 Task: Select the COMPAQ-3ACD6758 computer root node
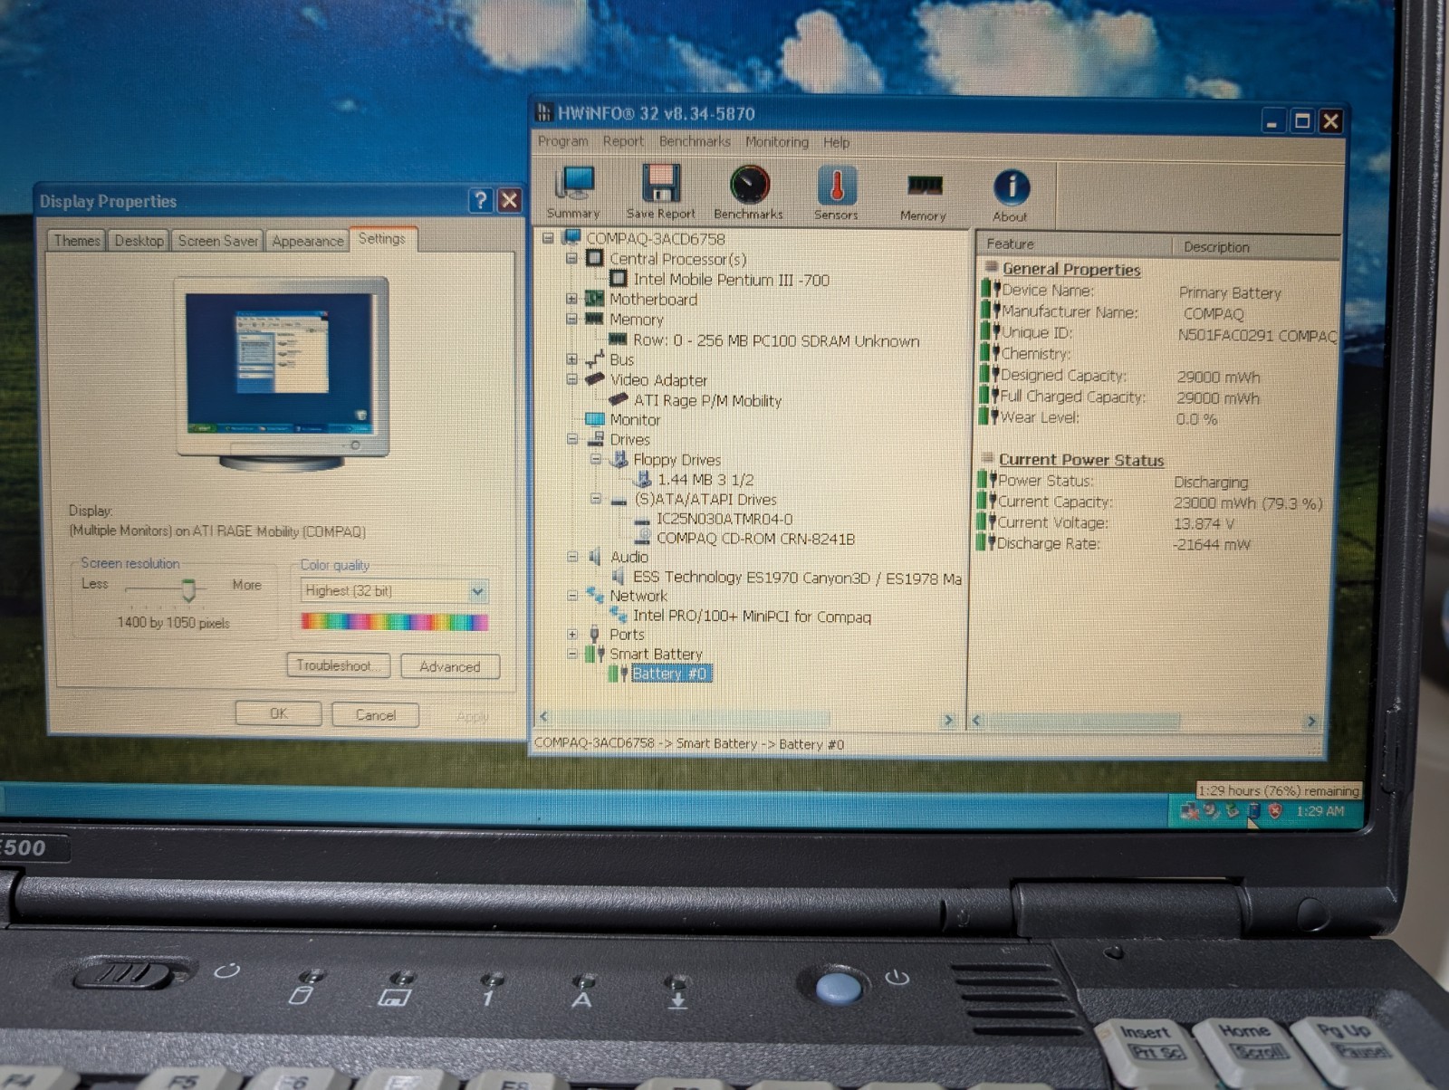point(655,239)
